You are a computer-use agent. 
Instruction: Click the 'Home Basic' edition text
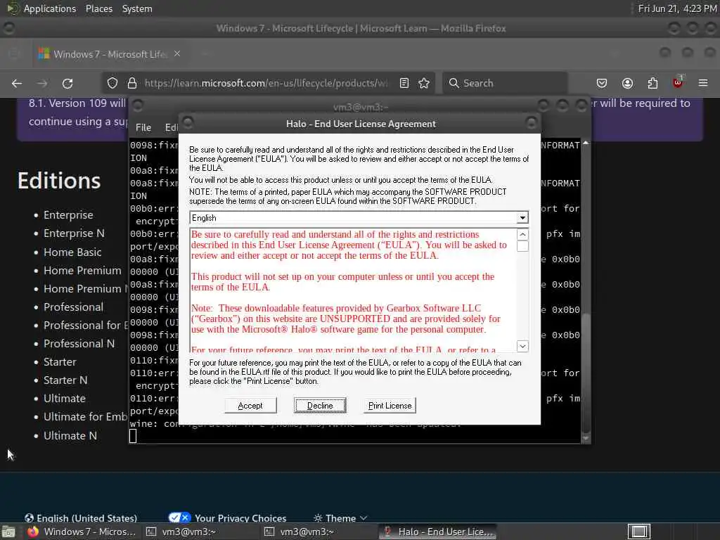tap(72, 252)
